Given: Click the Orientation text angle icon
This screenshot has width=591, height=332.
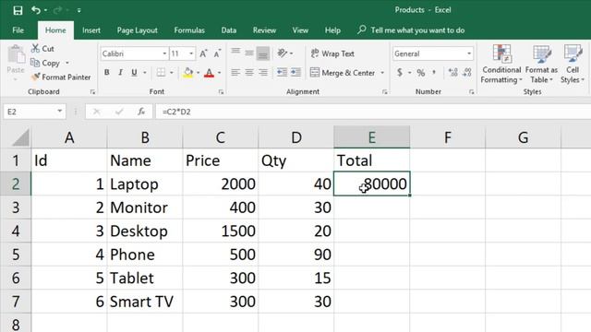Looking at the screenshot, I should point(283,53).
